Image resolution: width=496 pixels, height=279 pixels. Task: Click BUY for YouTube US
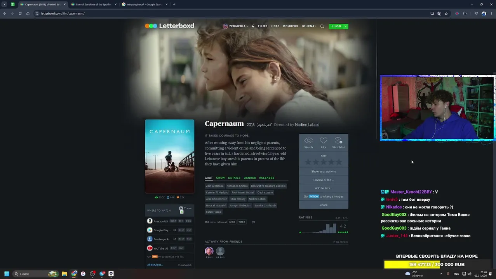pyautogui.click(x=181, y=248)
